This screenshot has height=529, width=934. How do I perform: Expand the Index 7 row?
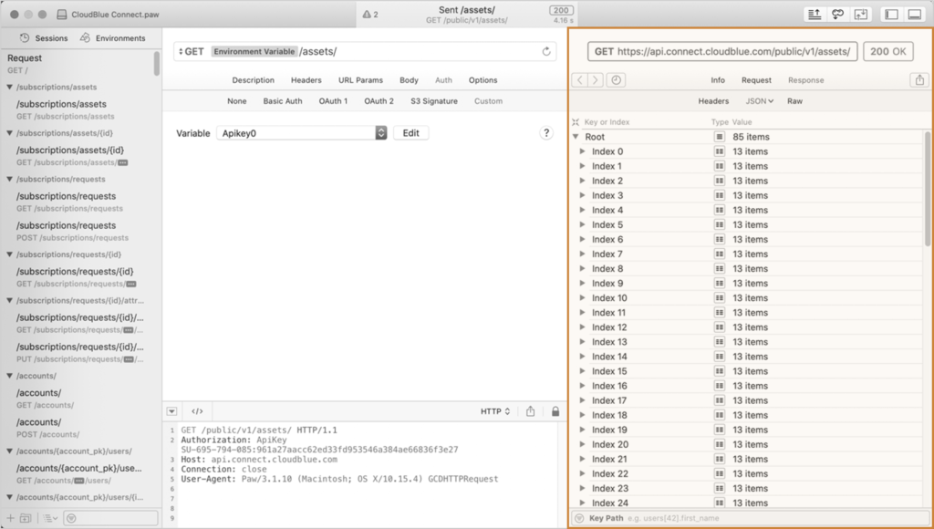point(583,254)
